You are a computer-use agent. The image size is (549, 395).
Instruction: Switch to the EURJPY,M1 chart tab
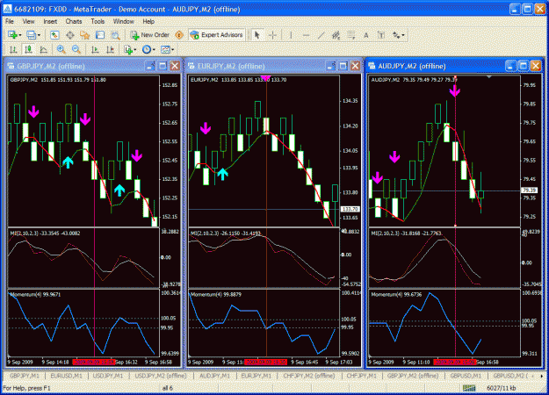256,376
